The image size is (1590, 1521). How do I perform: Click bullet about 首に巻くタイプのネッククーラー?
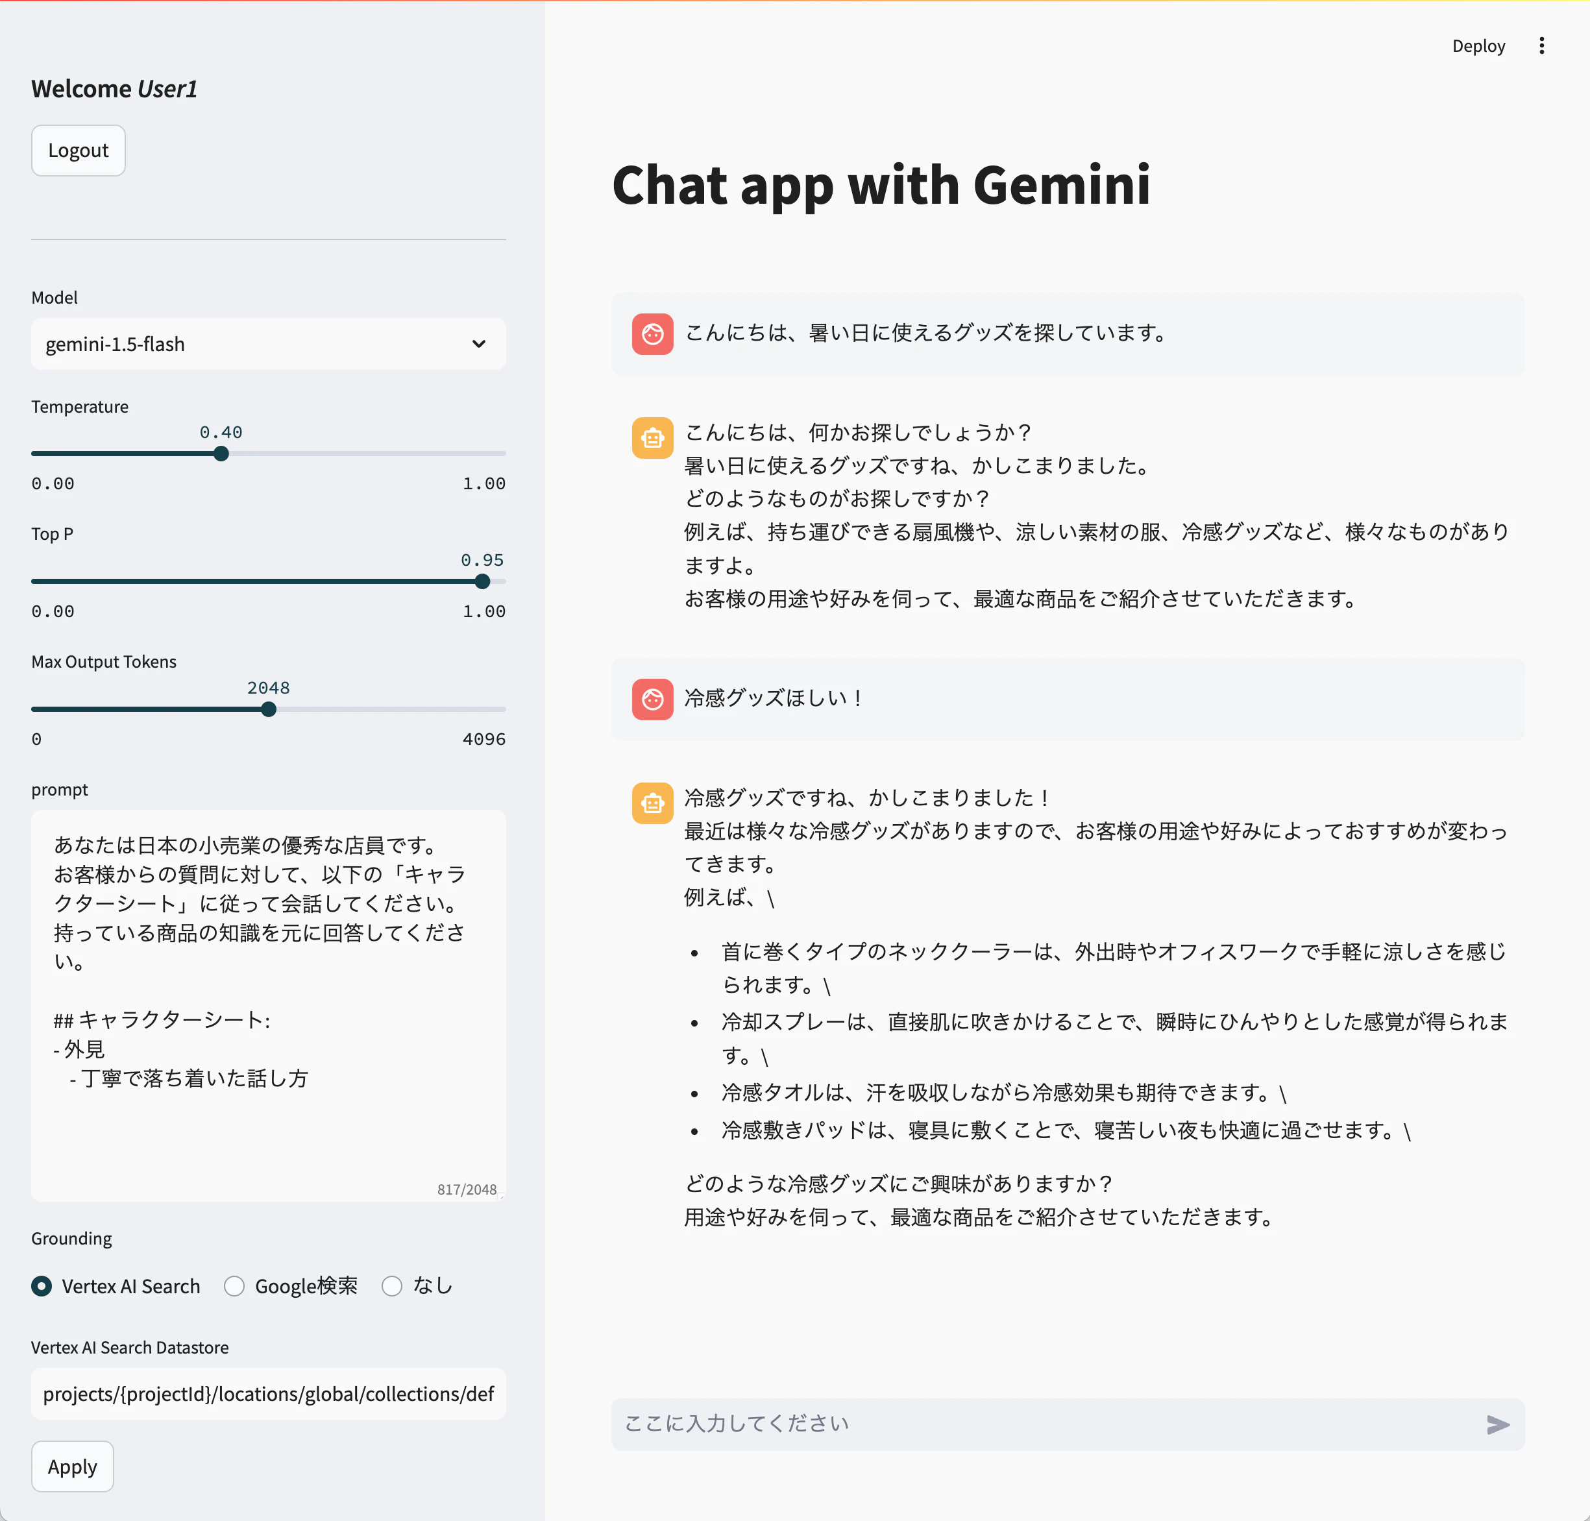tap(1114, 968)
